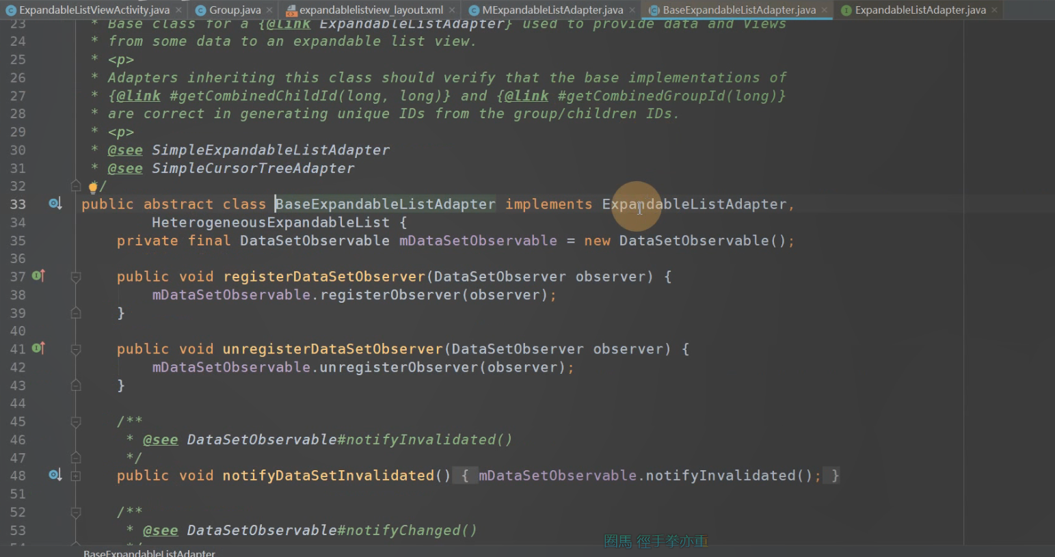Click the fold end marker on line 39
Viewport: 1055px width, 557px height.
(x=76, y=313)
